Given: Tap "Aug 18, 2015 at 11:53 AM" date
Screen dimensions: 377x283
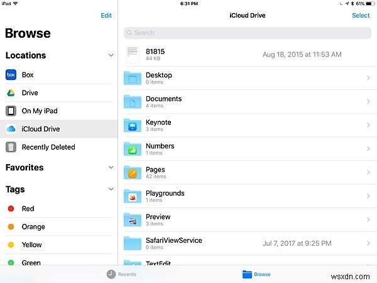Looking at the screenshot, I should pos(302,54).
